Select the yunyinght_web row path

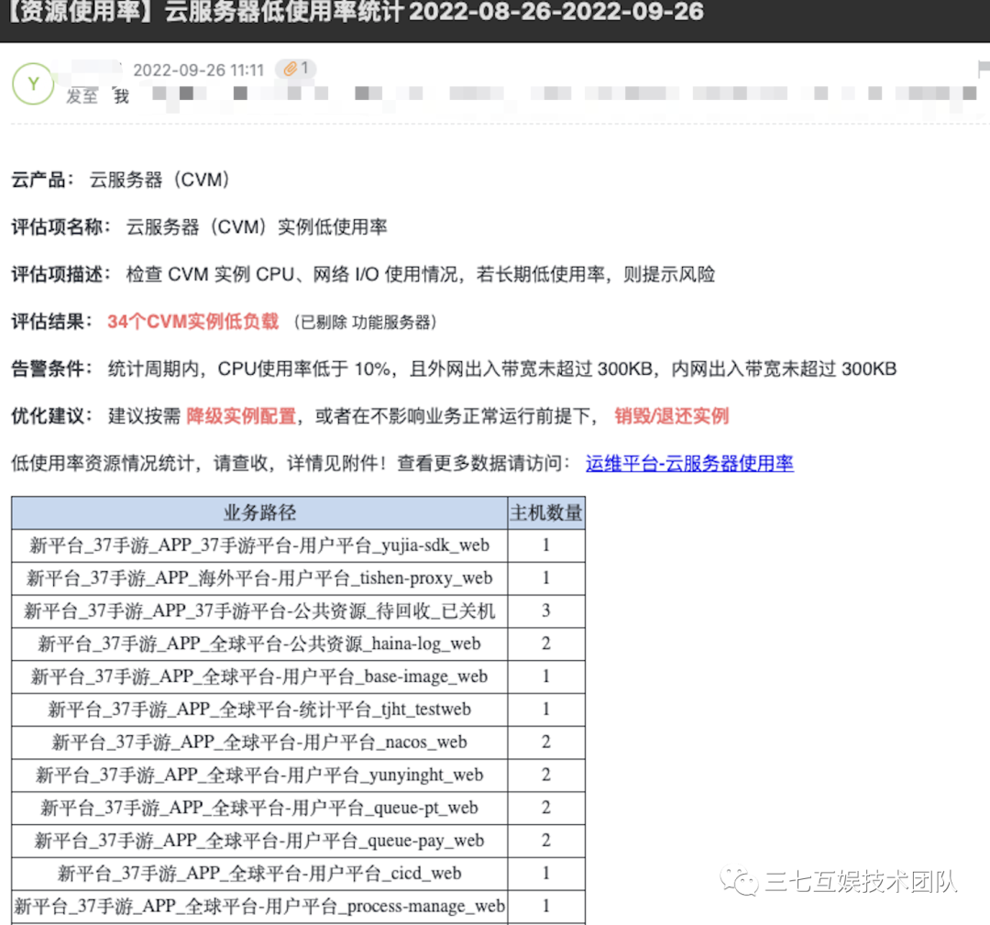coord(259,776)
